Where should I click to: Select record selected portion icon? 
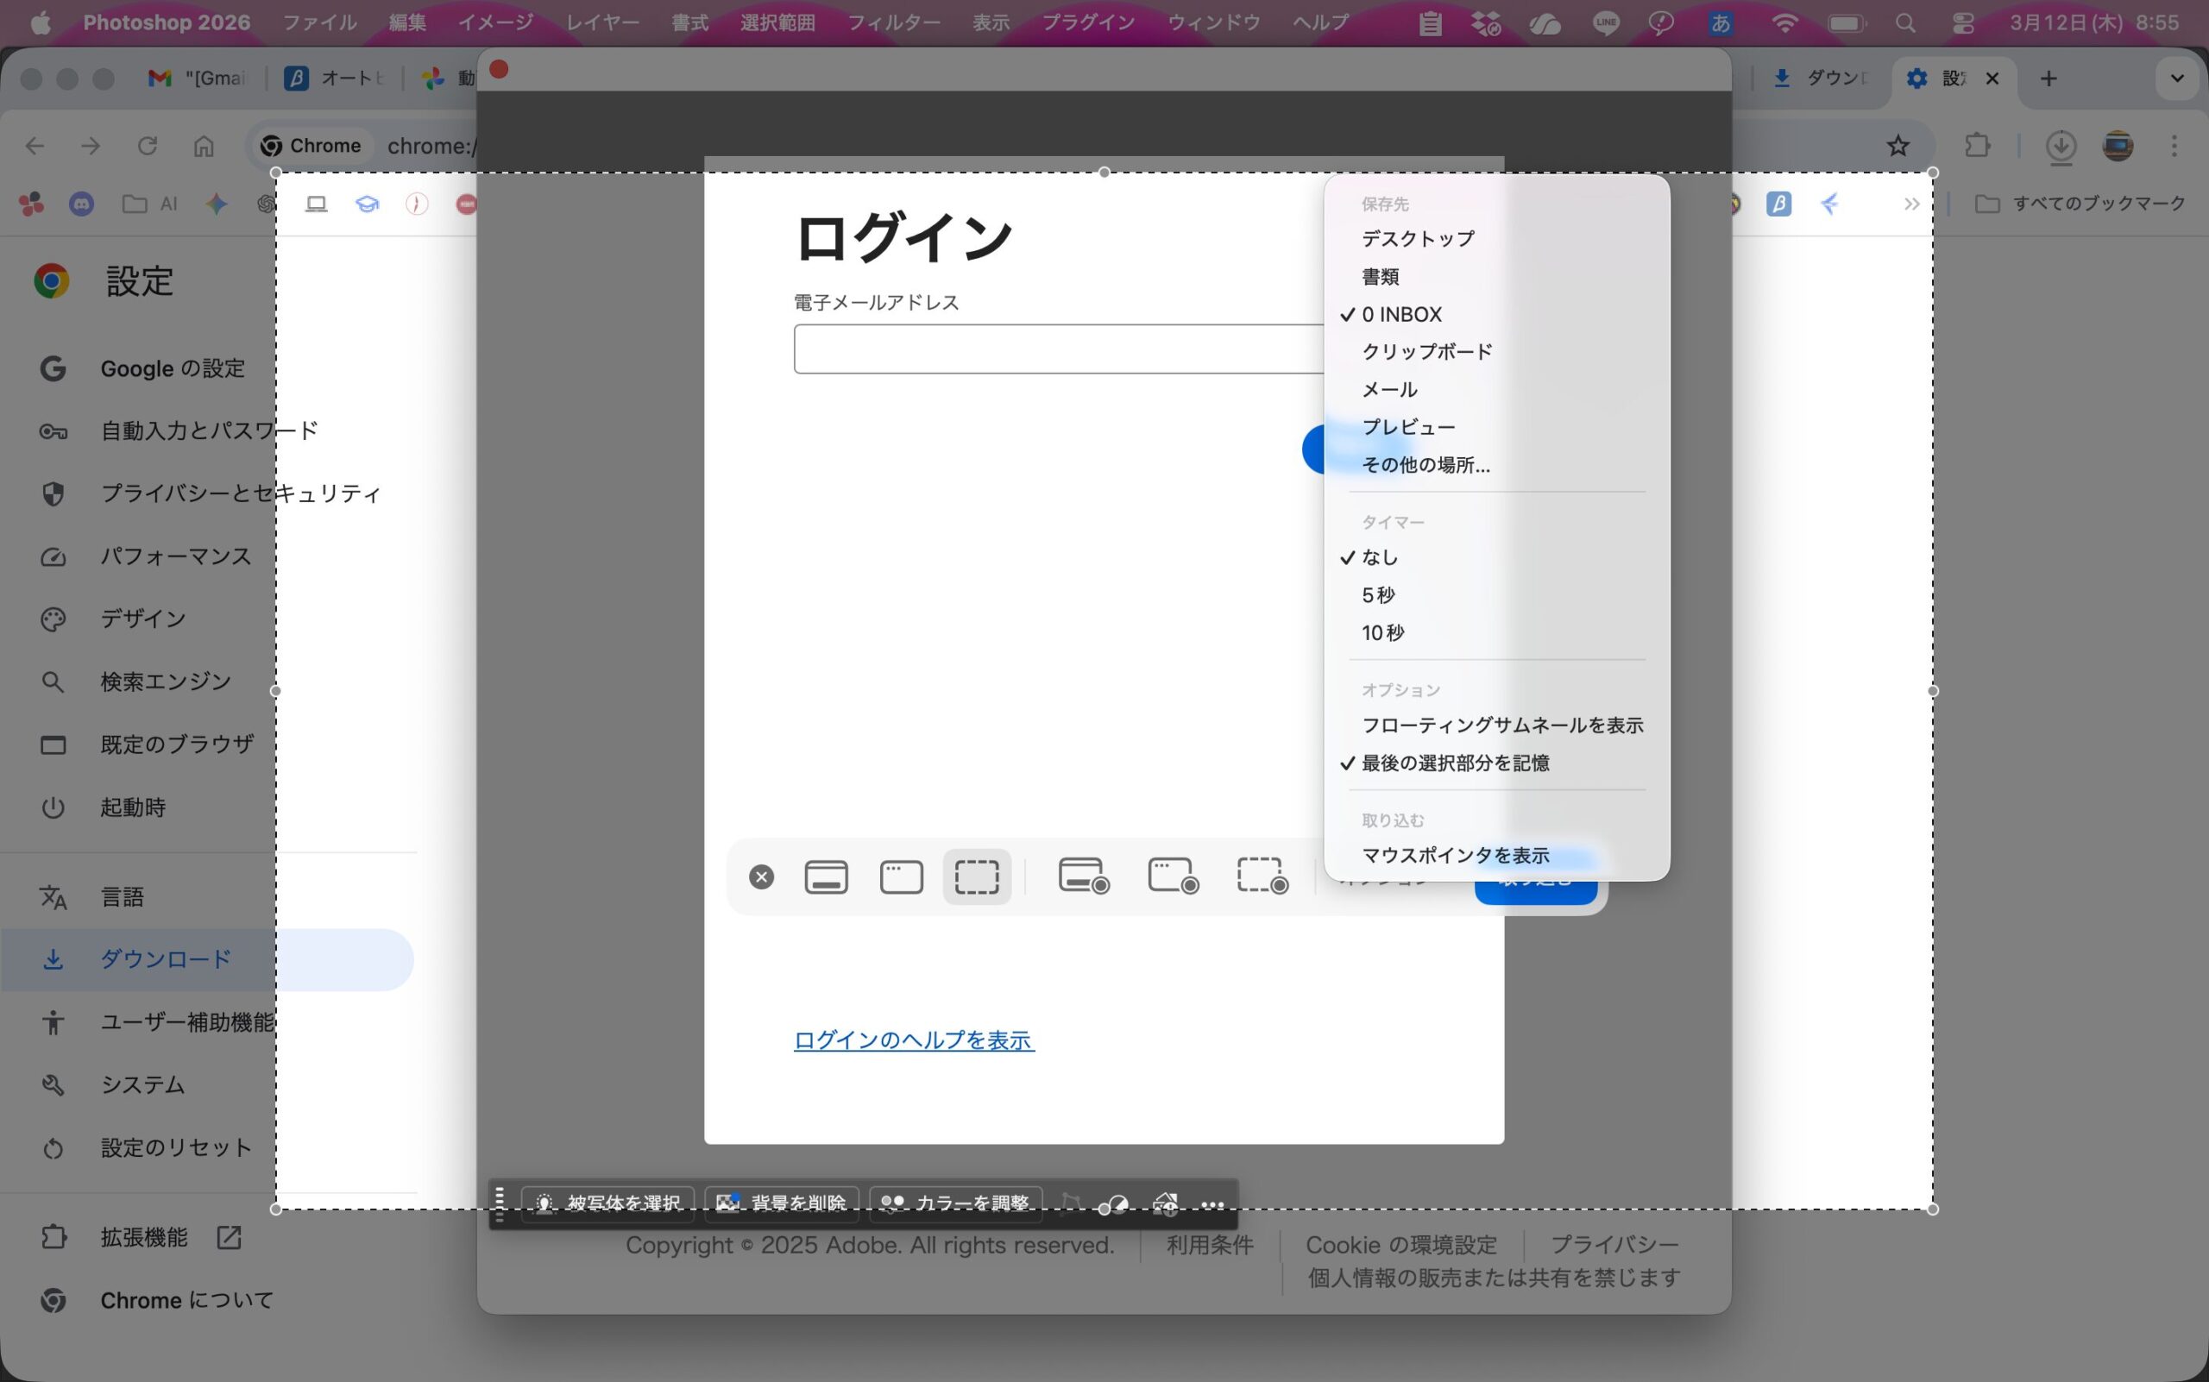coord(1262,876)
